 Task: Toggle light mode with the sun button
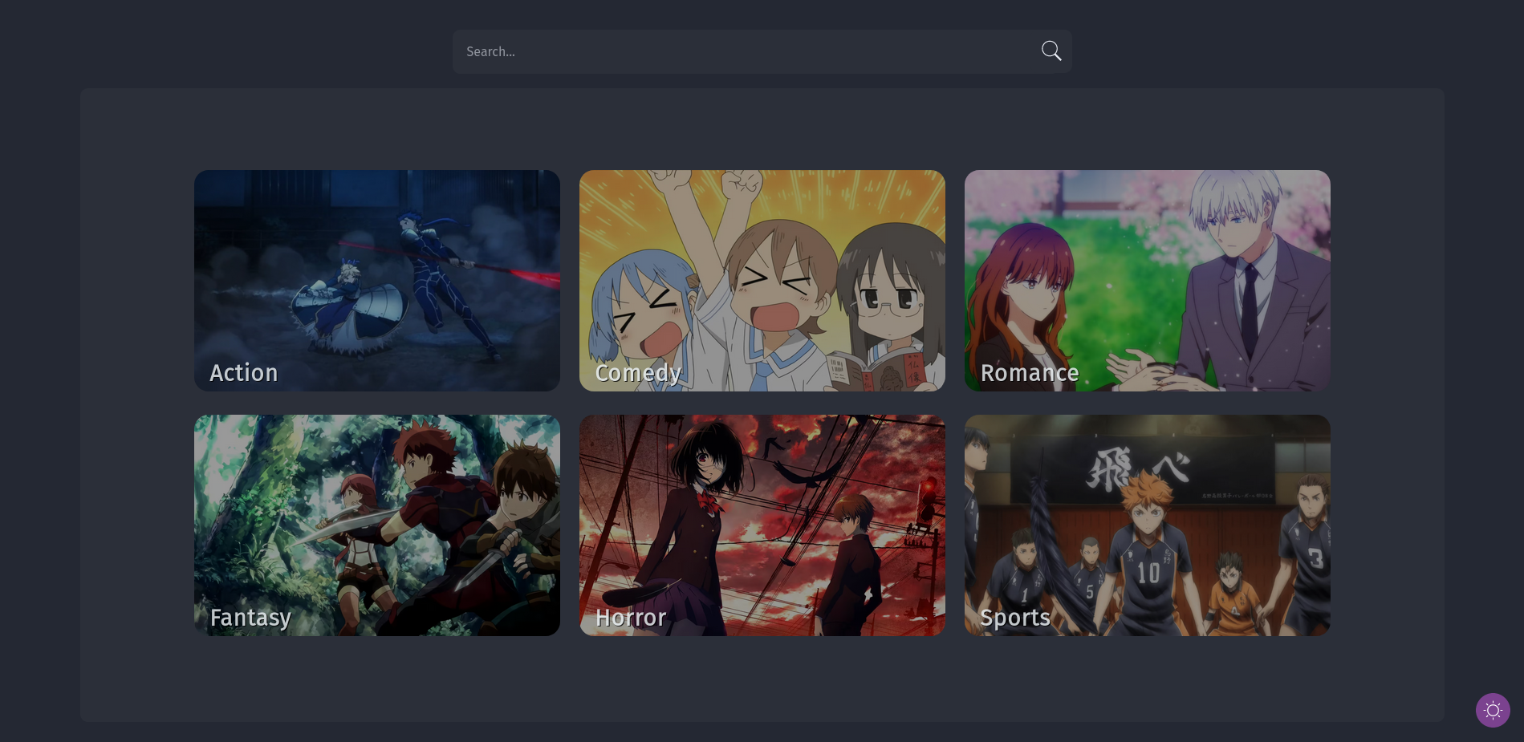click(1493, 710)
